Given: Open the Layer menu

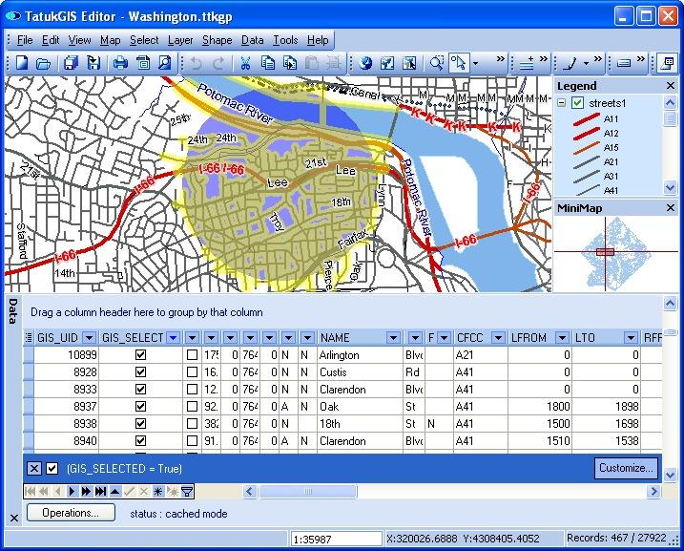Looking at the screenshot, I should (x=180, y=40).
